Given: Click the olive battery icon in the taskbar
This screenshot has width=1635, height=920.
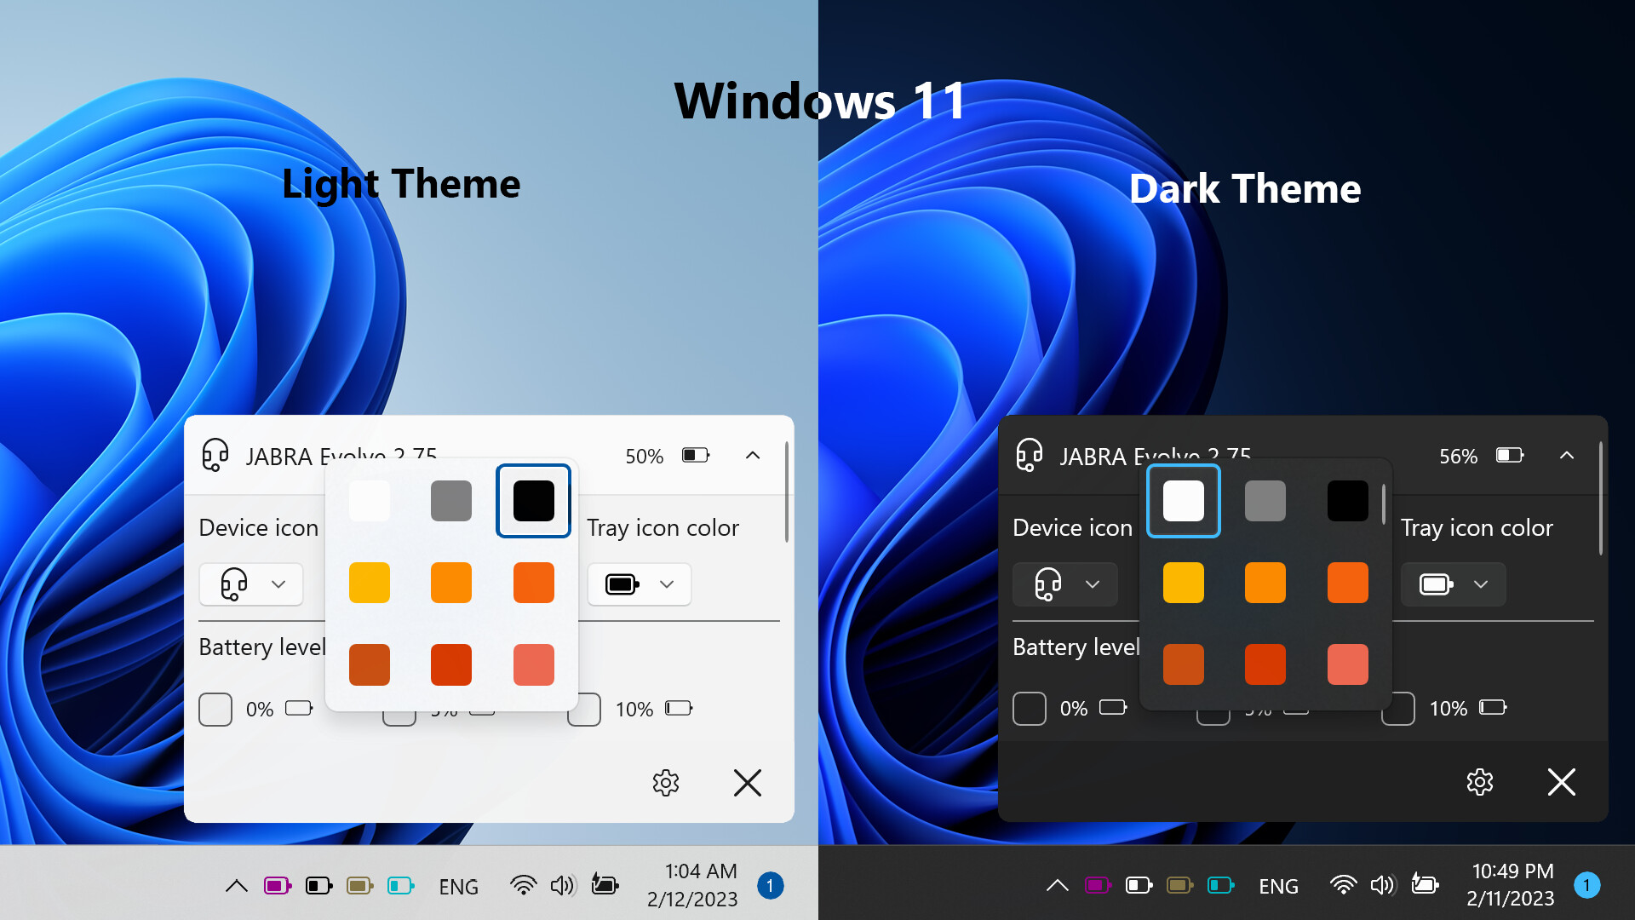Looking at the screenshot, I should coord(359,886).
